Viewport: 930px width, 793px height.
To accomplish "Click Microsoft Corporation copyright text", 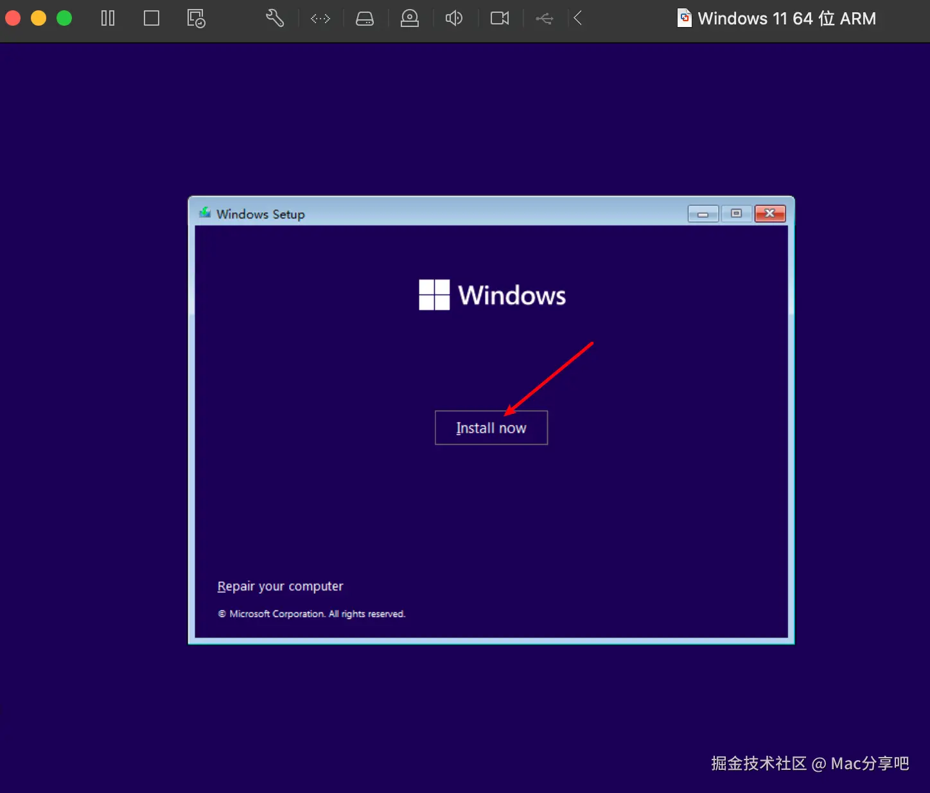I will pyautogui.click(x=311, y=614).
